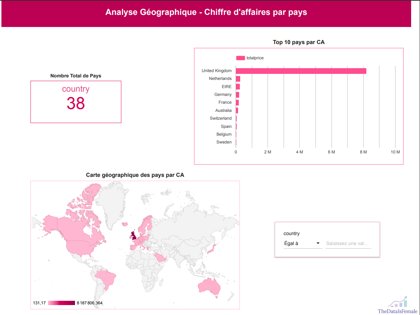This screenshot has width=420, height=315.
Task: Click the France bar in Top 10 chart
Action: (x=237, y=103)
